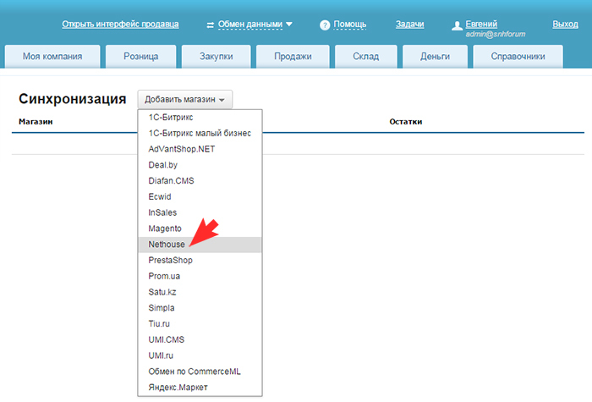Click the data exchange arrows icon
Viewport: 592px width, 402px height.
click(x=211, y=25)
